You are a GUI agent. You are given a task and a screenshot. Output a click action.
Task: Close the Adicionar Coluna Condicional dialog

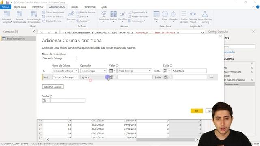(x=220, y=36)
